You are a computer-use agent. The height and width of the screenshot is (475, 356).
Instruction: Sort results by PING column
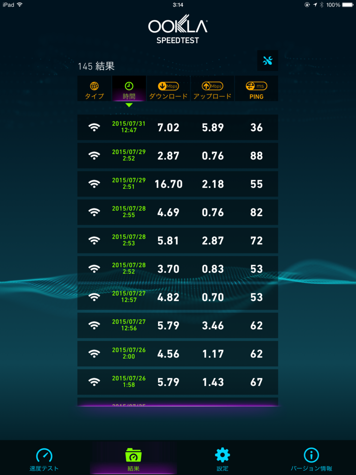point(256,89)
